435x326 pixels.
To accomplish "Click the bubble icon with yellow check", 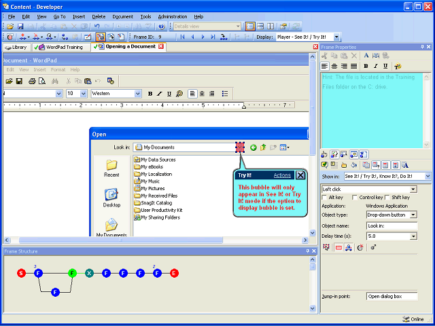I will tap(324, 165).
